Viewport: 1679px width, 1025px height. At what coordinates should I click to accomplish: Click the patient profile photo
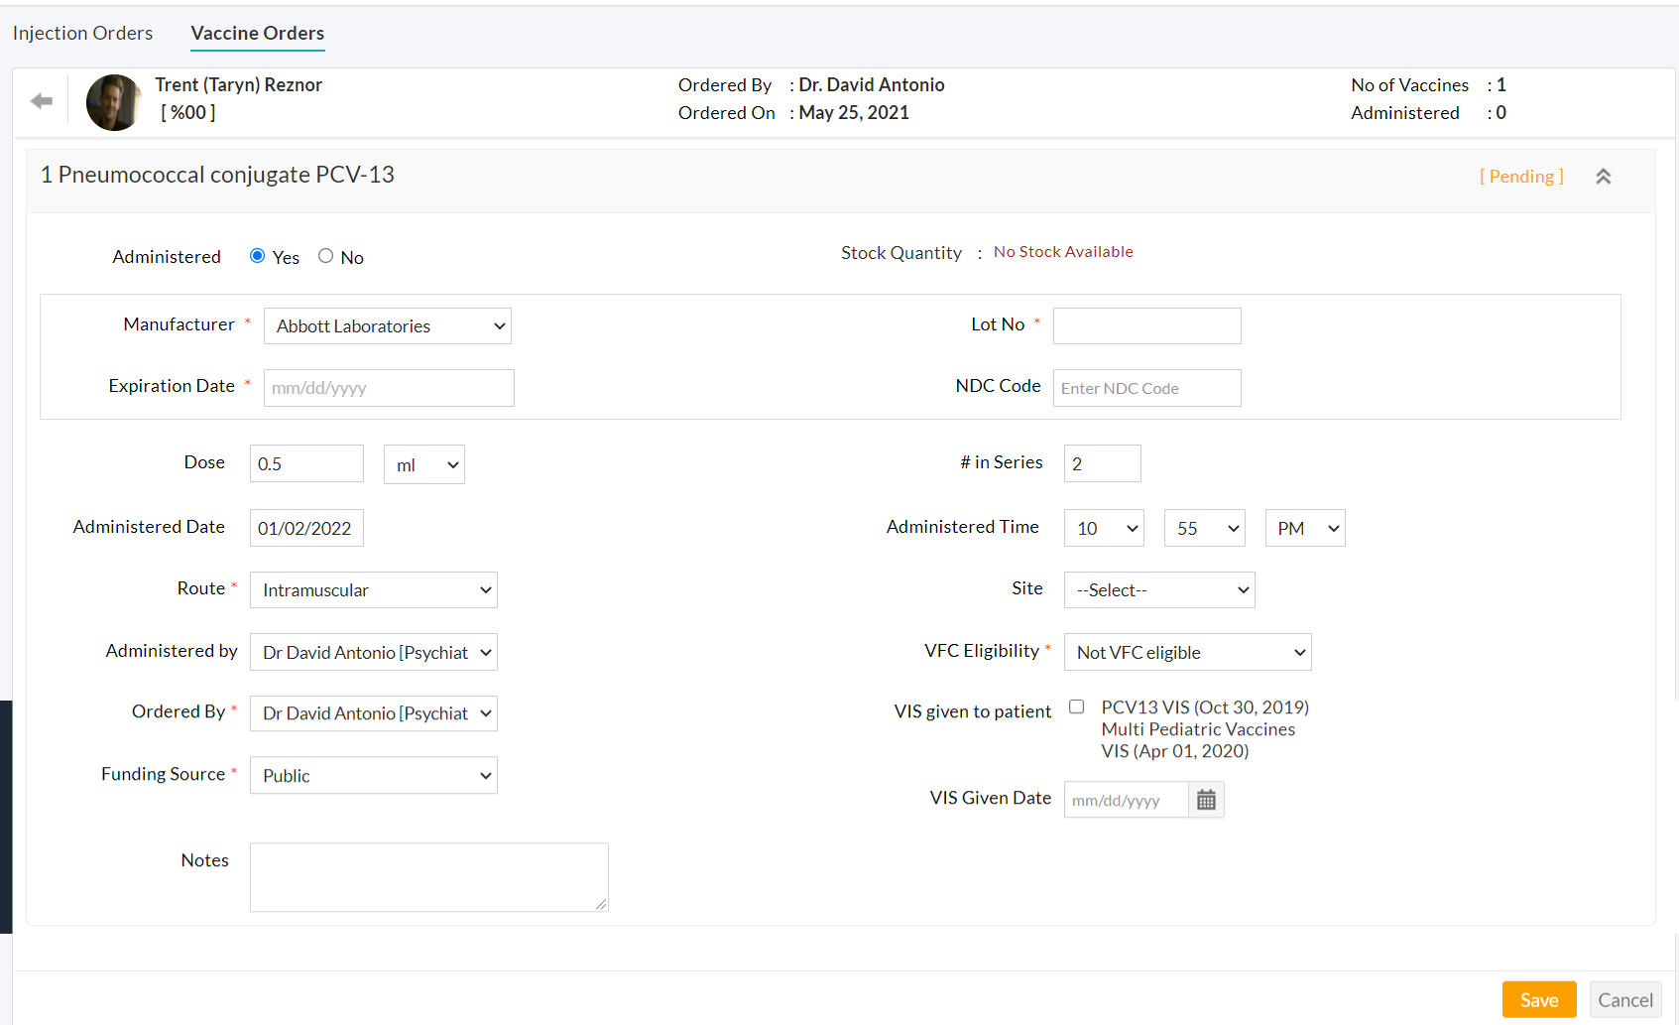click(113, 102)
